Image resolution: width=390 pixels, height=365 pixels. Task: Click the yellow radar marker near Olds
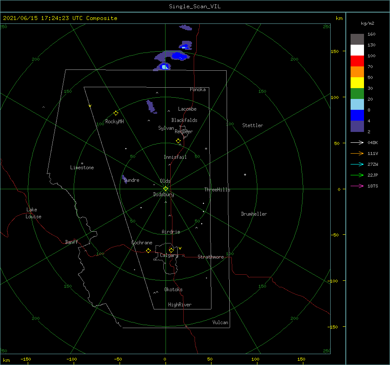[166, 189]
